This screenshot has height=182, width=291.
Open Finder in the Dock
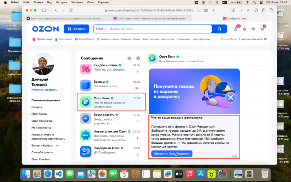(26, 174)
